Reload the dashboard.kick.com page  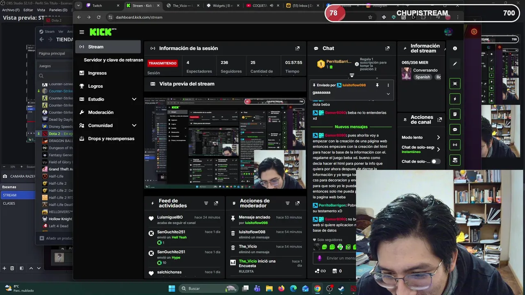[98, 17]
